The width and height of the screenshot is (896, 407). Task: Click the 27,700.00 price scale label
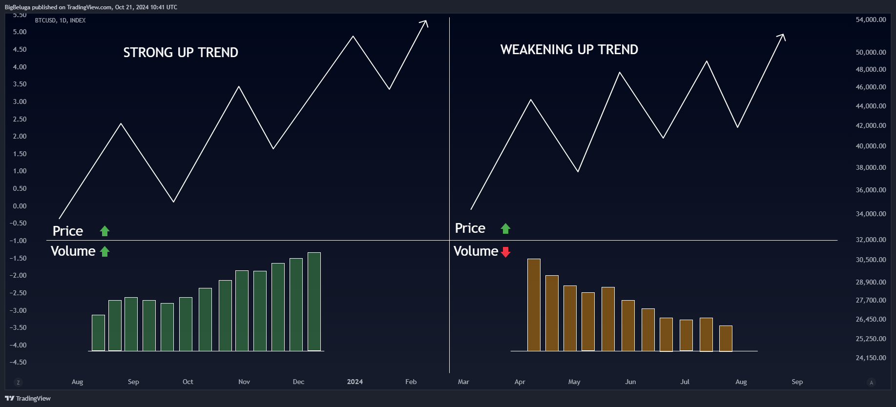871,300
